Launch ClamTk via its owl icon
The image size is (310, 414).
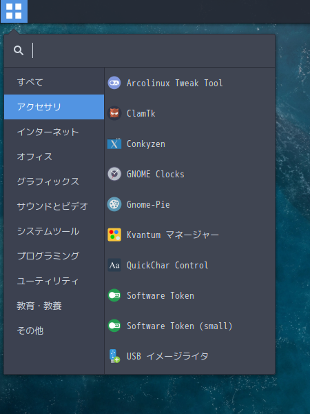(114, 113)
